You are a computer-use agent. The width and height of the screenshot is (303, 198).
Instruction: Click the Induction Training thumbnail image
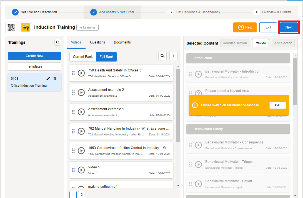[x=26, y=27]
